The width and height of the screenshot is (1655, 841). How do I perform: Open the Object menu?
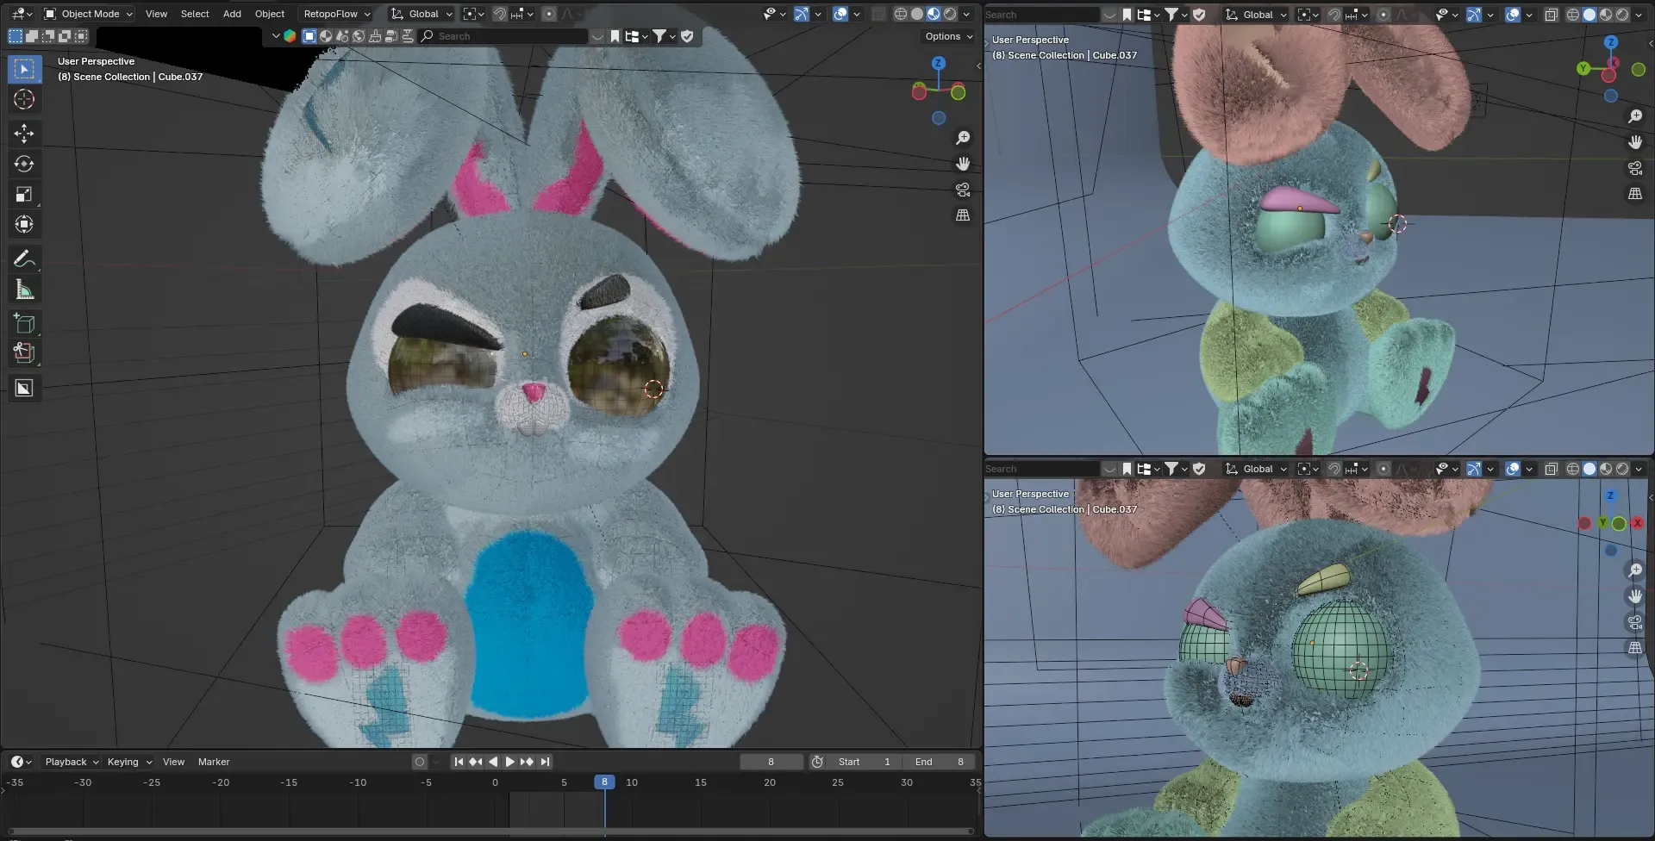point(270,14)
